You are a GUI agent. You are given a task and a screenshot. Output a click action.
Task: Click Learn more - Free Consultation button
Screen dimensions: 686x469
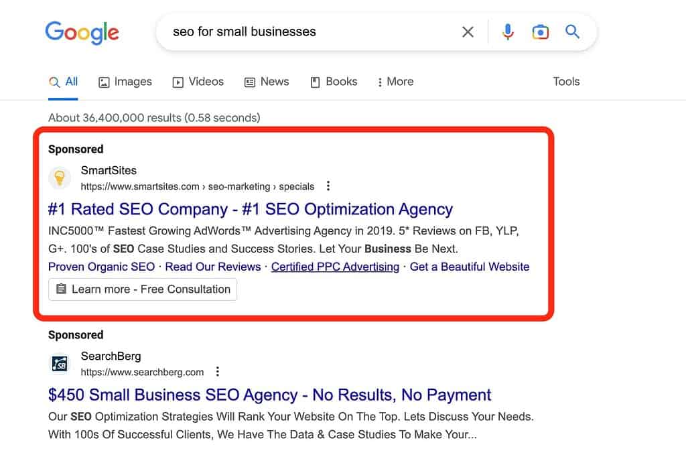[x=143, y=289]
